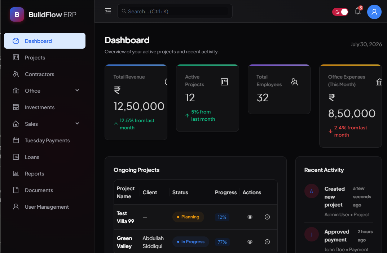387x253 pixels.
Task: Click the User Management person icon
Action: 16,207
